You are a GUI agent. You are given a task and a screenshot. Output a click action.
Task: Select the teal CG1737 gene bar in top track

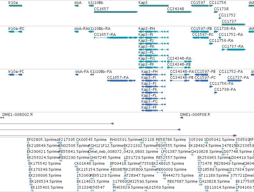[234, 24]
